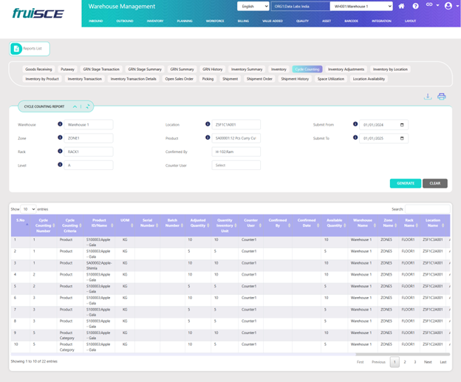Click the info icon beside Warehouse
The height and width of the screenshot is (382, 461).
60,124
